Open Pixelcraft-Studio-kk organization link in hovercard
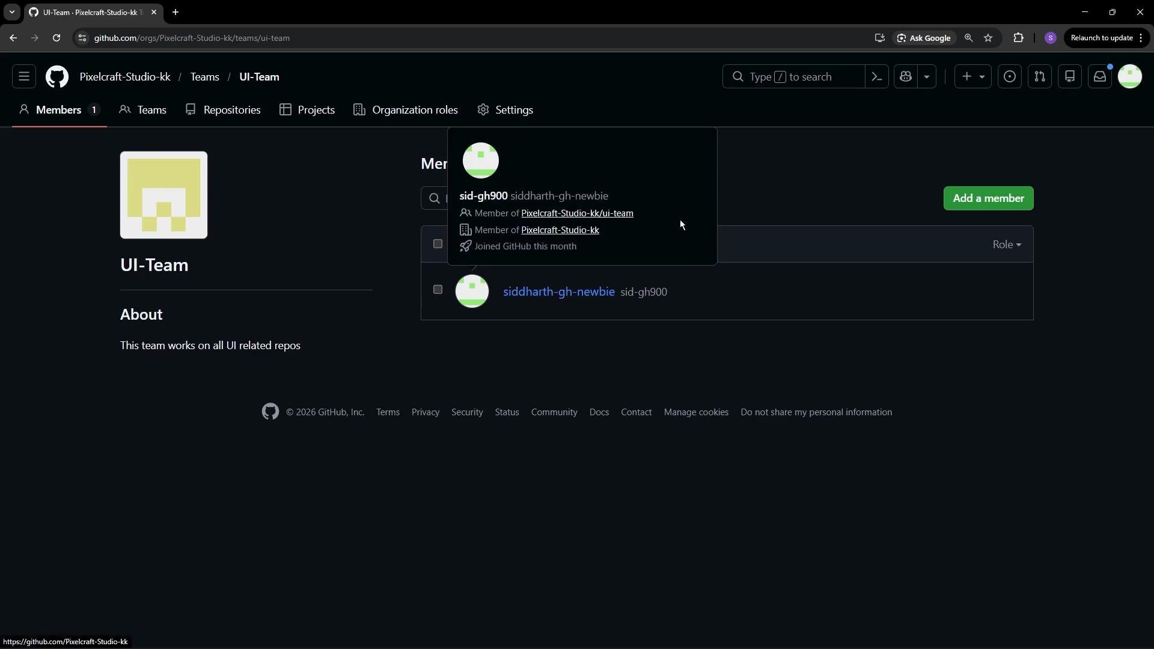The height and width of the screenshot is (649, 1154). [x=560, y=230]
